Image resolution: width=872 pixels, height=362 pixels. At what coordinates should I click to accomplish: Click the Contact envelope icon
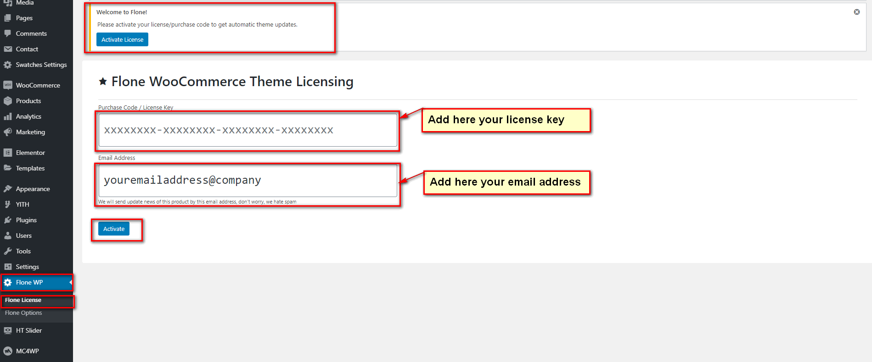[8, 49]
